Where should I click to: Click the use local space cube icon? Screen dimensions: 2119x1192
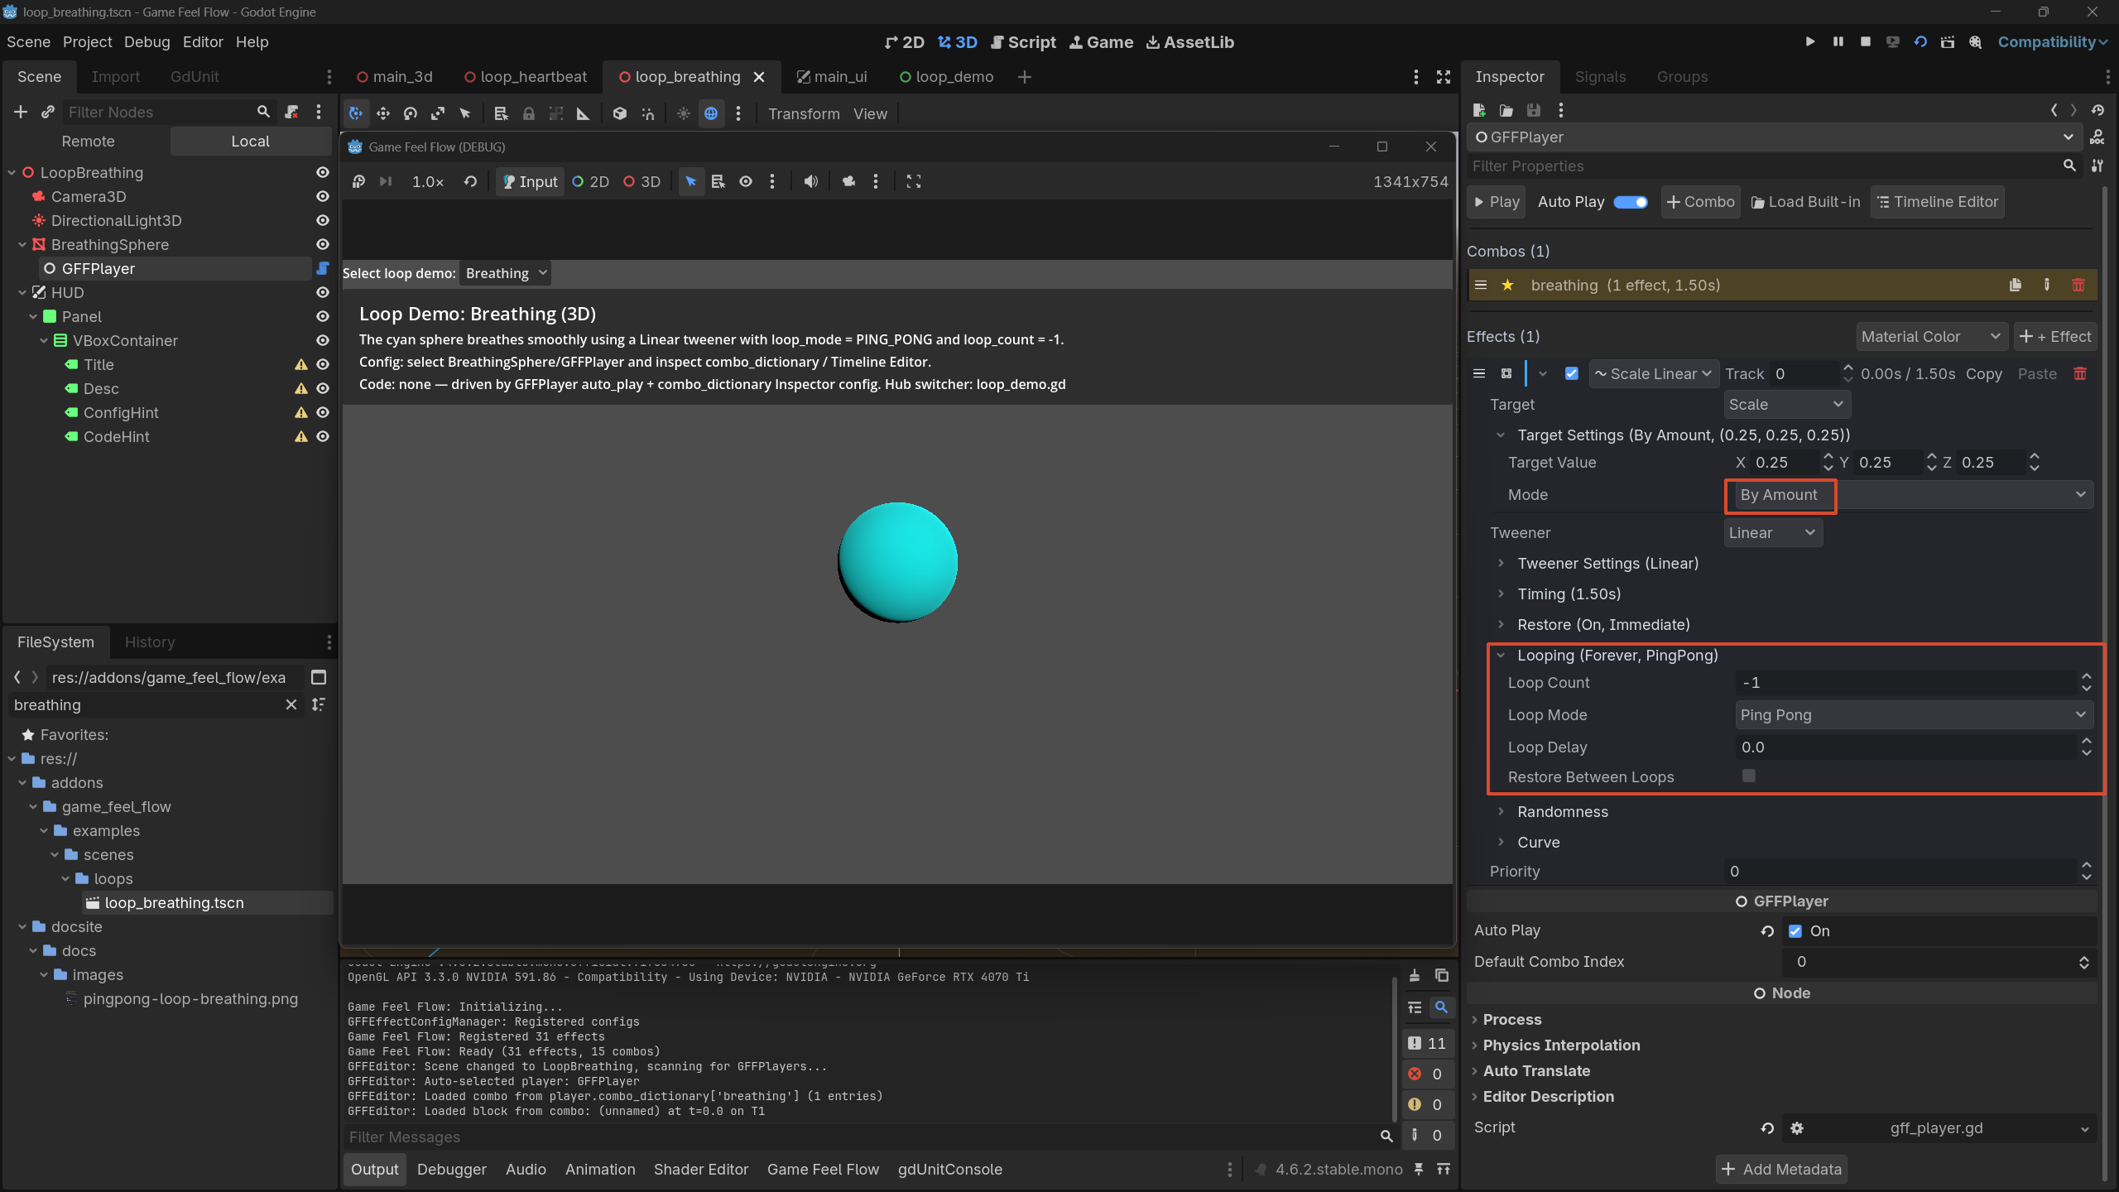click(x=620, y=113)
